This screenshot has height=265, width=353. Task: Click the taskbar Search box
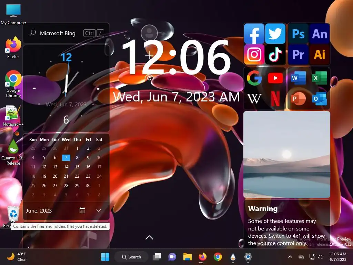(131, 257)
